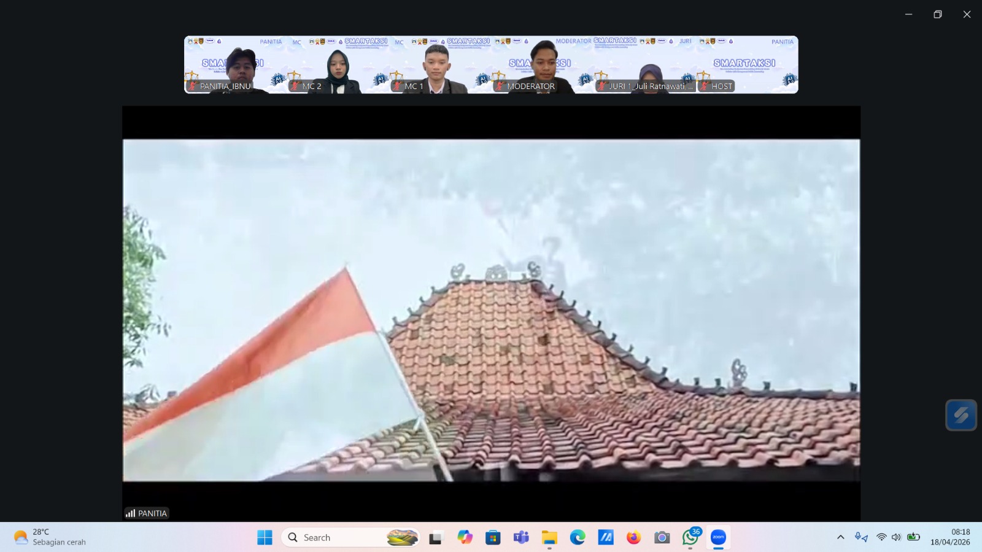Launch Microsoft Teams from the taskbar
Screen dimensions: 982x552
coord(521,538)
